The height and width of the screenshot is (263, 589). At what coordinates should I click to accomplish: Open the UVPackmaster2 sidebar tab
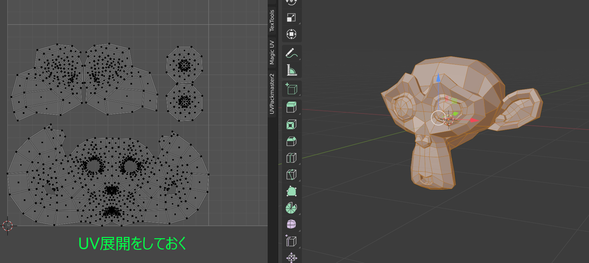coord(272,94)
